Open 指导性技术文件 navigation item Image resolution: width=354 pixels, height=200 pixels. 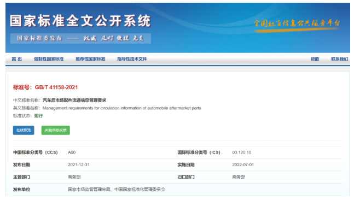point(132,59)
